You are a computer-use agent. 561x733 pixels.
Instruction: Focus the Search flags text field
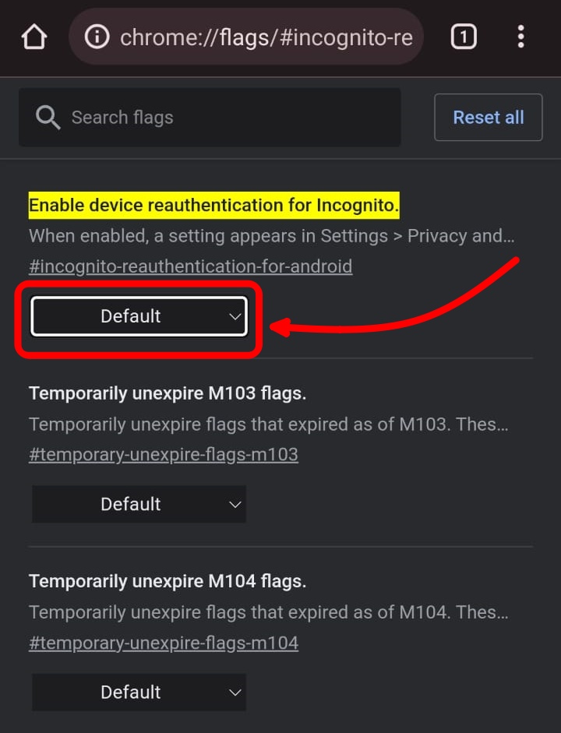click(234, 118)
